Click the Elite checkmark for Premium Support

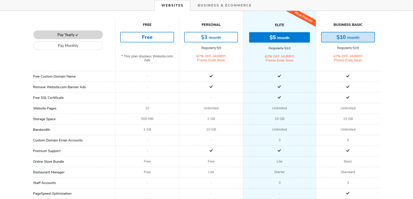click(279, 151)
